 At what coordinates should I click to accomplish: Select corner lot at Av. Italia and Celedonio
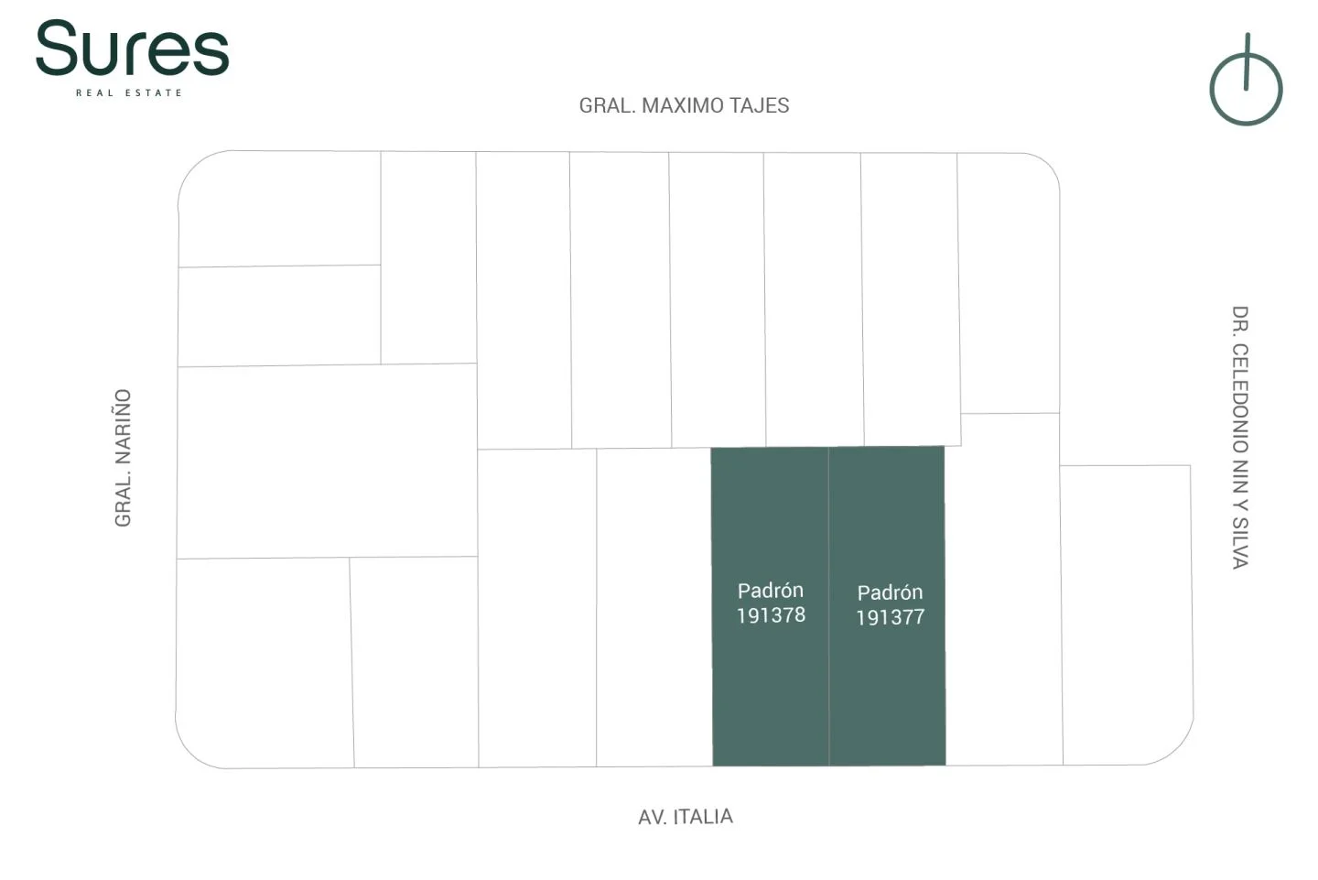1127,614
